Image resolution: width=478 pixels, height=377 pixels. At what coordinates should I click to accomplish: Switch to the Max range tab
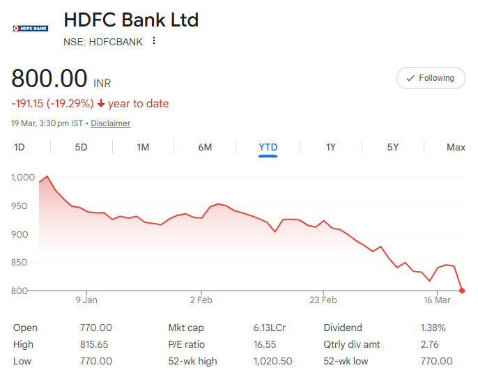click(456, 147)
